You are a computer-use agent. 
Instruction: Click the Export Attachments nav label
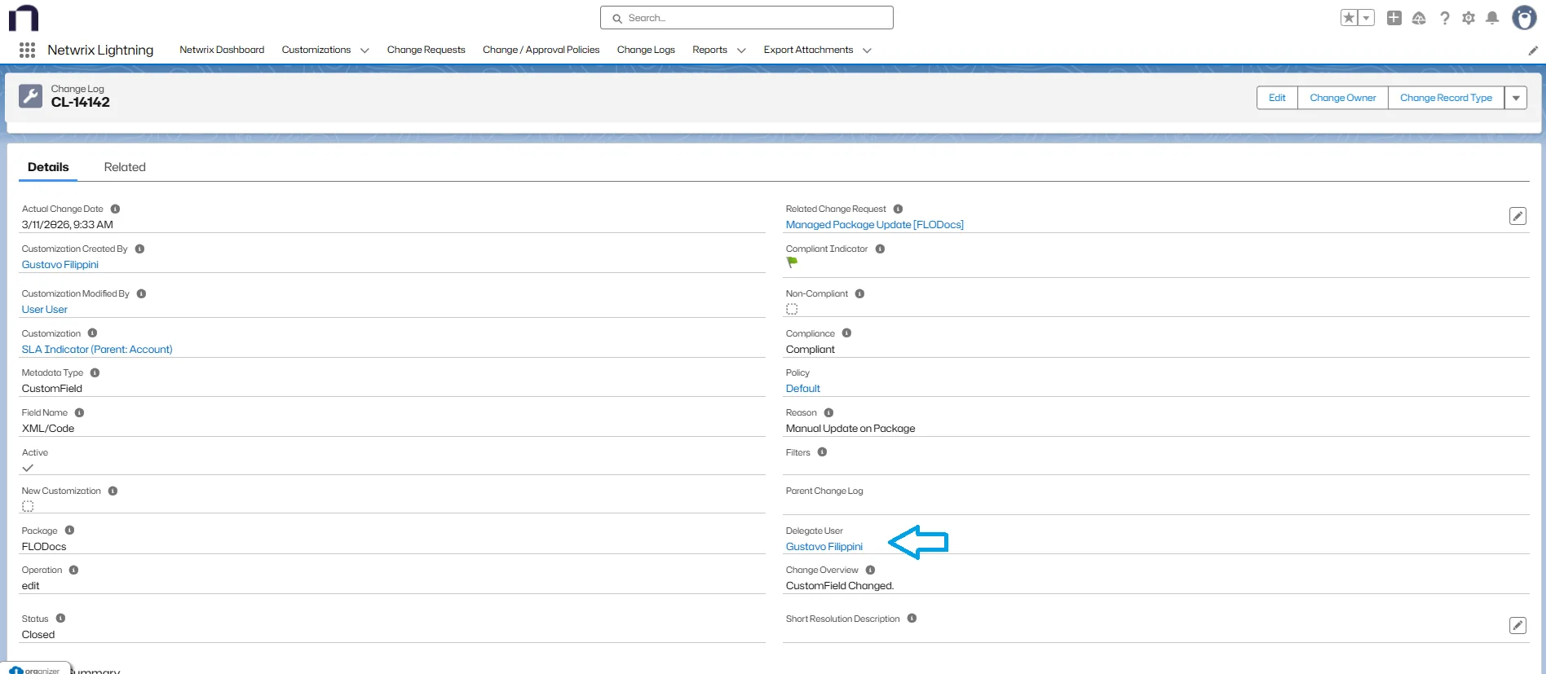[x=808, y=50]
